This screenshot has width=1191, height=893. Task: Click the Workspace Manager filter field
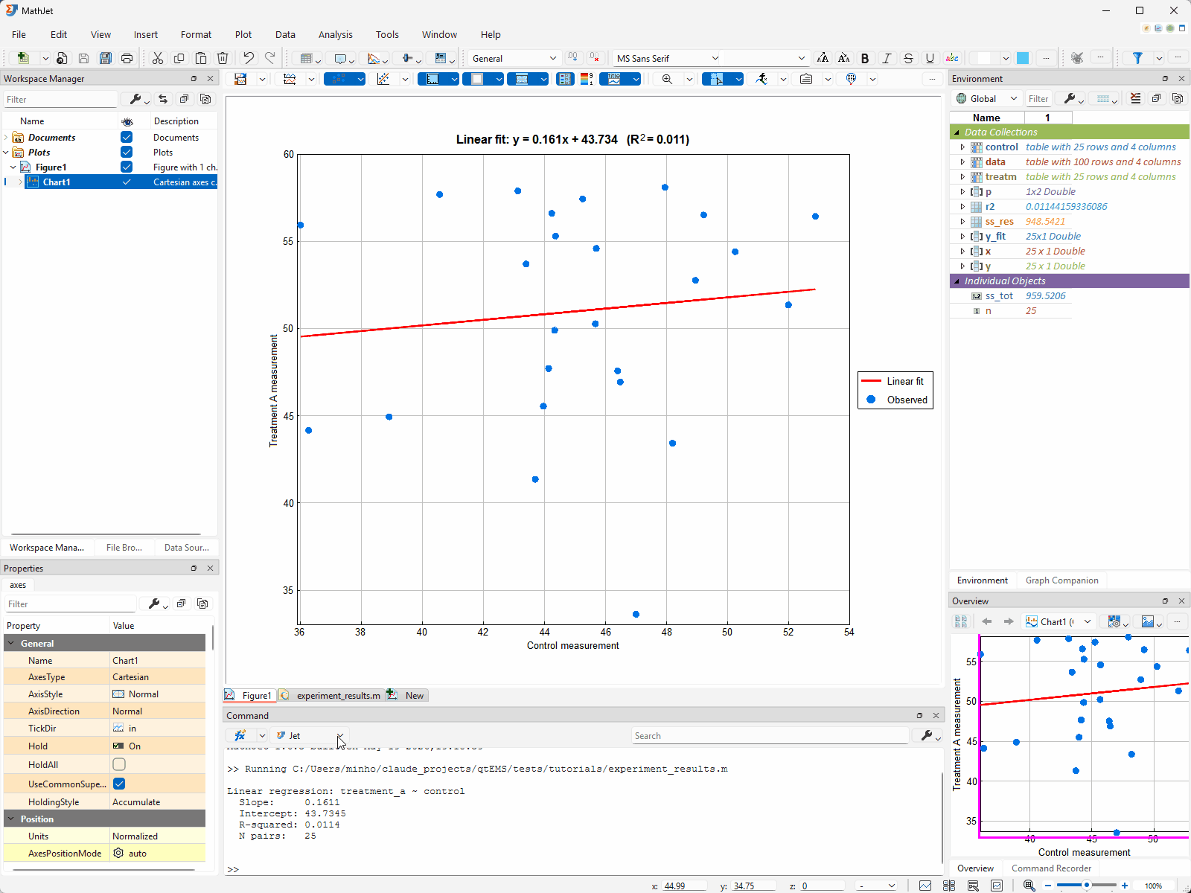point(60,99)
